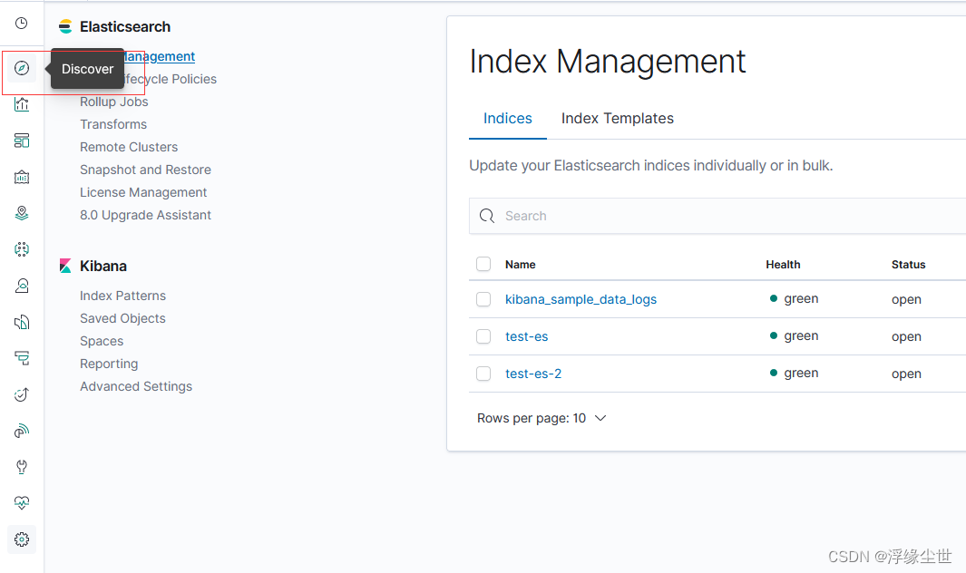This screenshot has width=966, height=573.
Task: Open Spaces settings
Action: coord(102,341)
